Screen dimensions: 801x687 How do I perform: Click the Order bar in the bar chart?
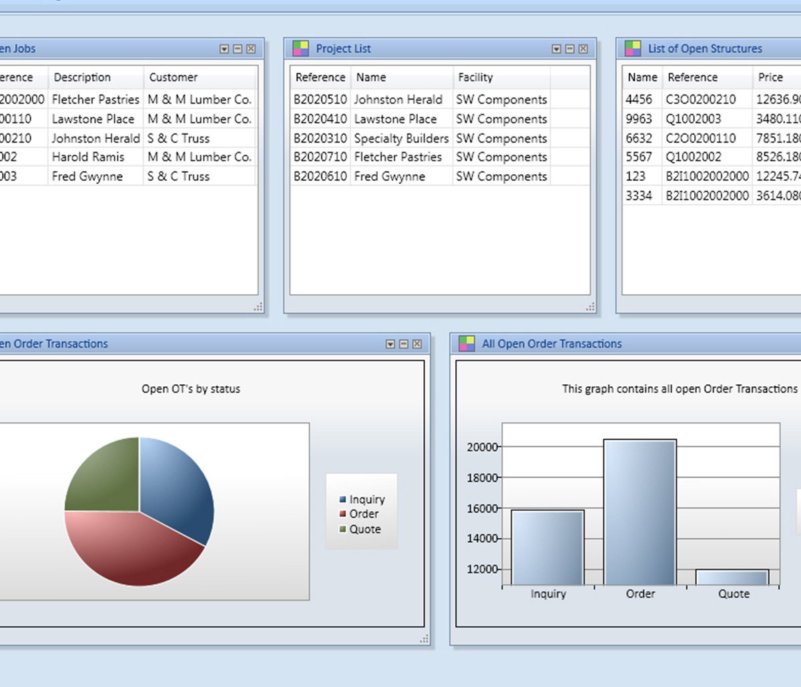(x=639, y=514)
